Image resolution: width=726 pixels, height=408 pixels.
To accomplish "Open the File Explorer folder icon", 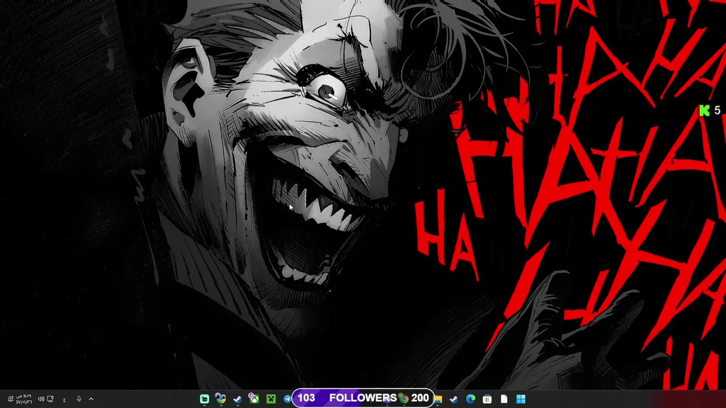I will (x=438, y=399).
